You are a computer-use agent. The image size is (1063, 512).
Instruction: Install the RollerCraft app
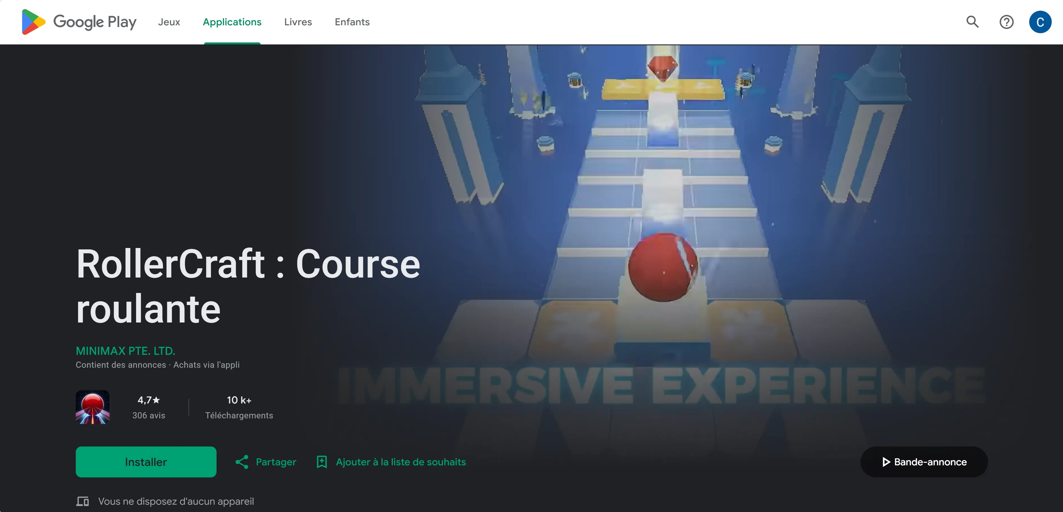146,462
